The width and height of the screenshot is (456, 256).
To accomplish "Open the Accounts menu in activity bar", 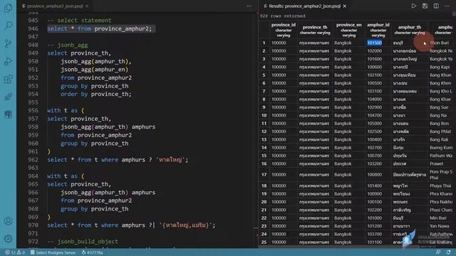I will [x=8, y=221].
